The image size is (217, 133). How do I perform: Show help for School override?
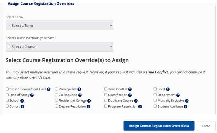22,101
